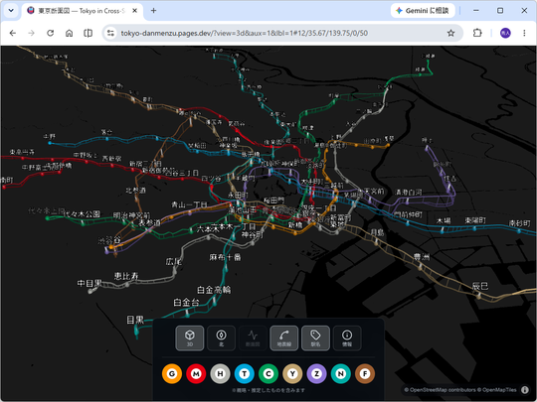This screenshot has height=402, width=537.
Task: Toggle the purple Z Hanzomon line
Action: pyautogui.click(x=317, y=373)
